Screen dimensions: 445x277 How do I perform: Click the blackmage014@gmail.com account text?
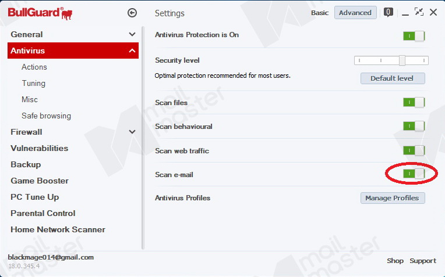51,257
